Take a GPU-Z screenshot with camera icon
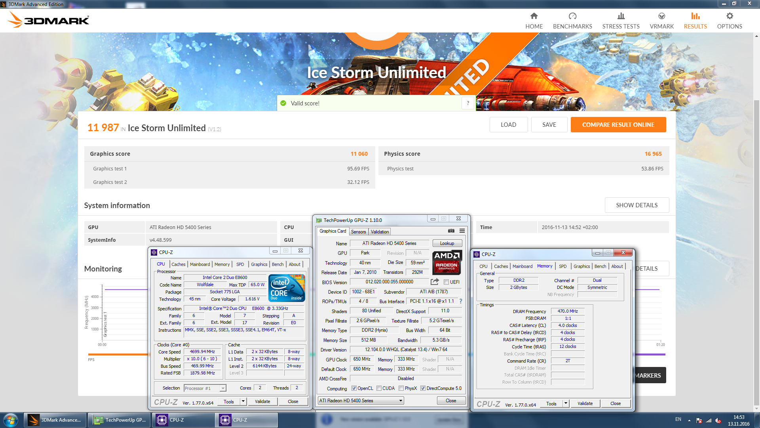The width and height of the screenshot is (760, 428). 451,231
